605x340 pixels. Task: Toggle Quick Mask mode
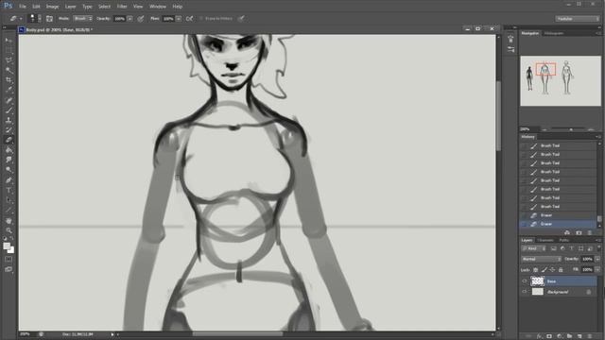click(9, 260)
